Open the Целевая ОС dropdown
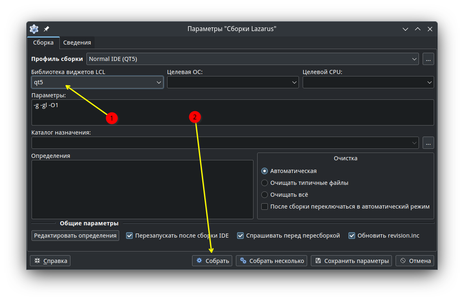The image size is (464, 301). tap(233, 82)
